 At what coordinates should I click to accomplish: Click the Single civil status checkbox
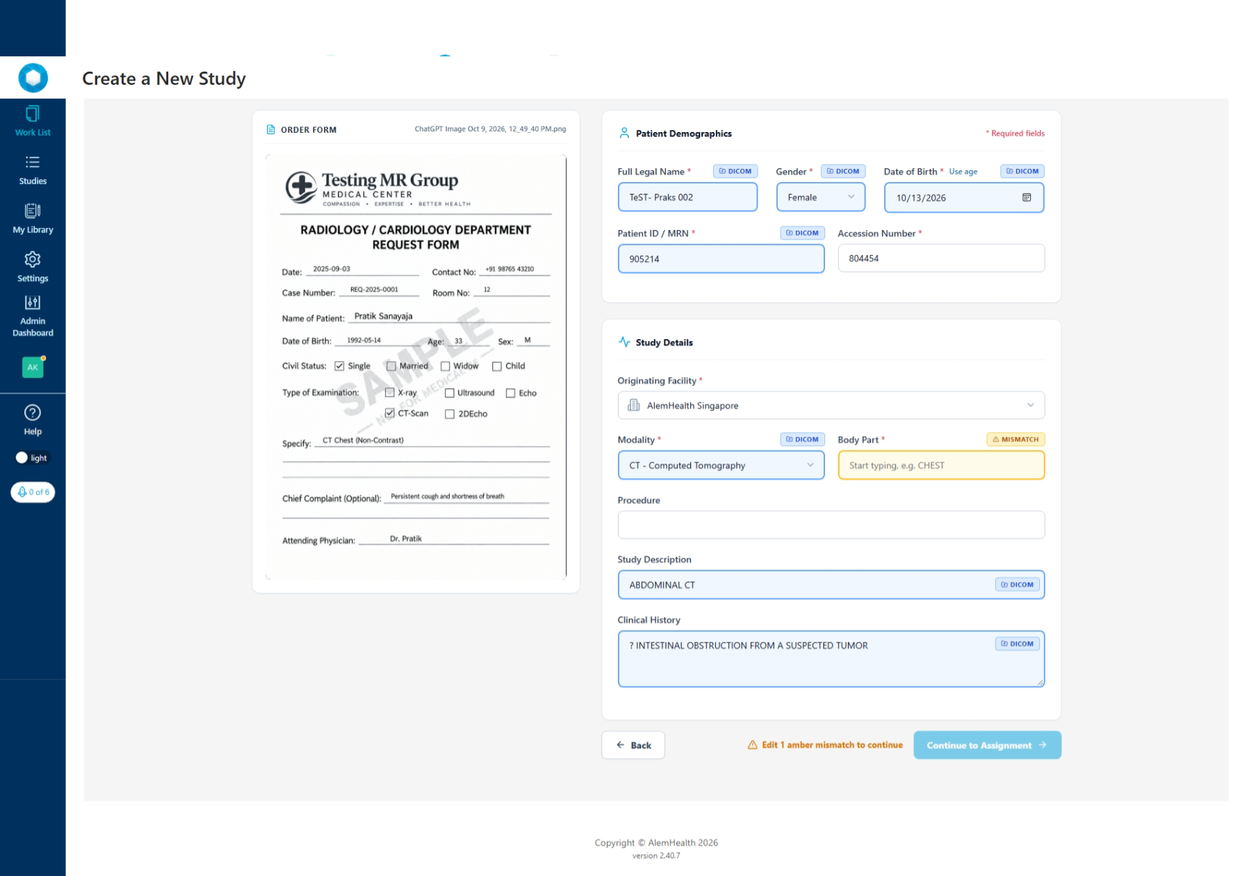point(339,366)
